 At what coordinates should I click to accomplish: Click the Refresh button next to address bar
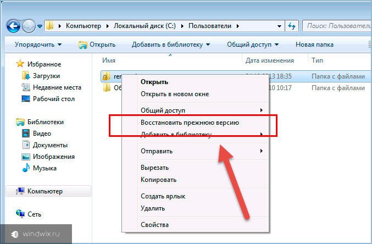pyautogui.click(x=292, y=26)
